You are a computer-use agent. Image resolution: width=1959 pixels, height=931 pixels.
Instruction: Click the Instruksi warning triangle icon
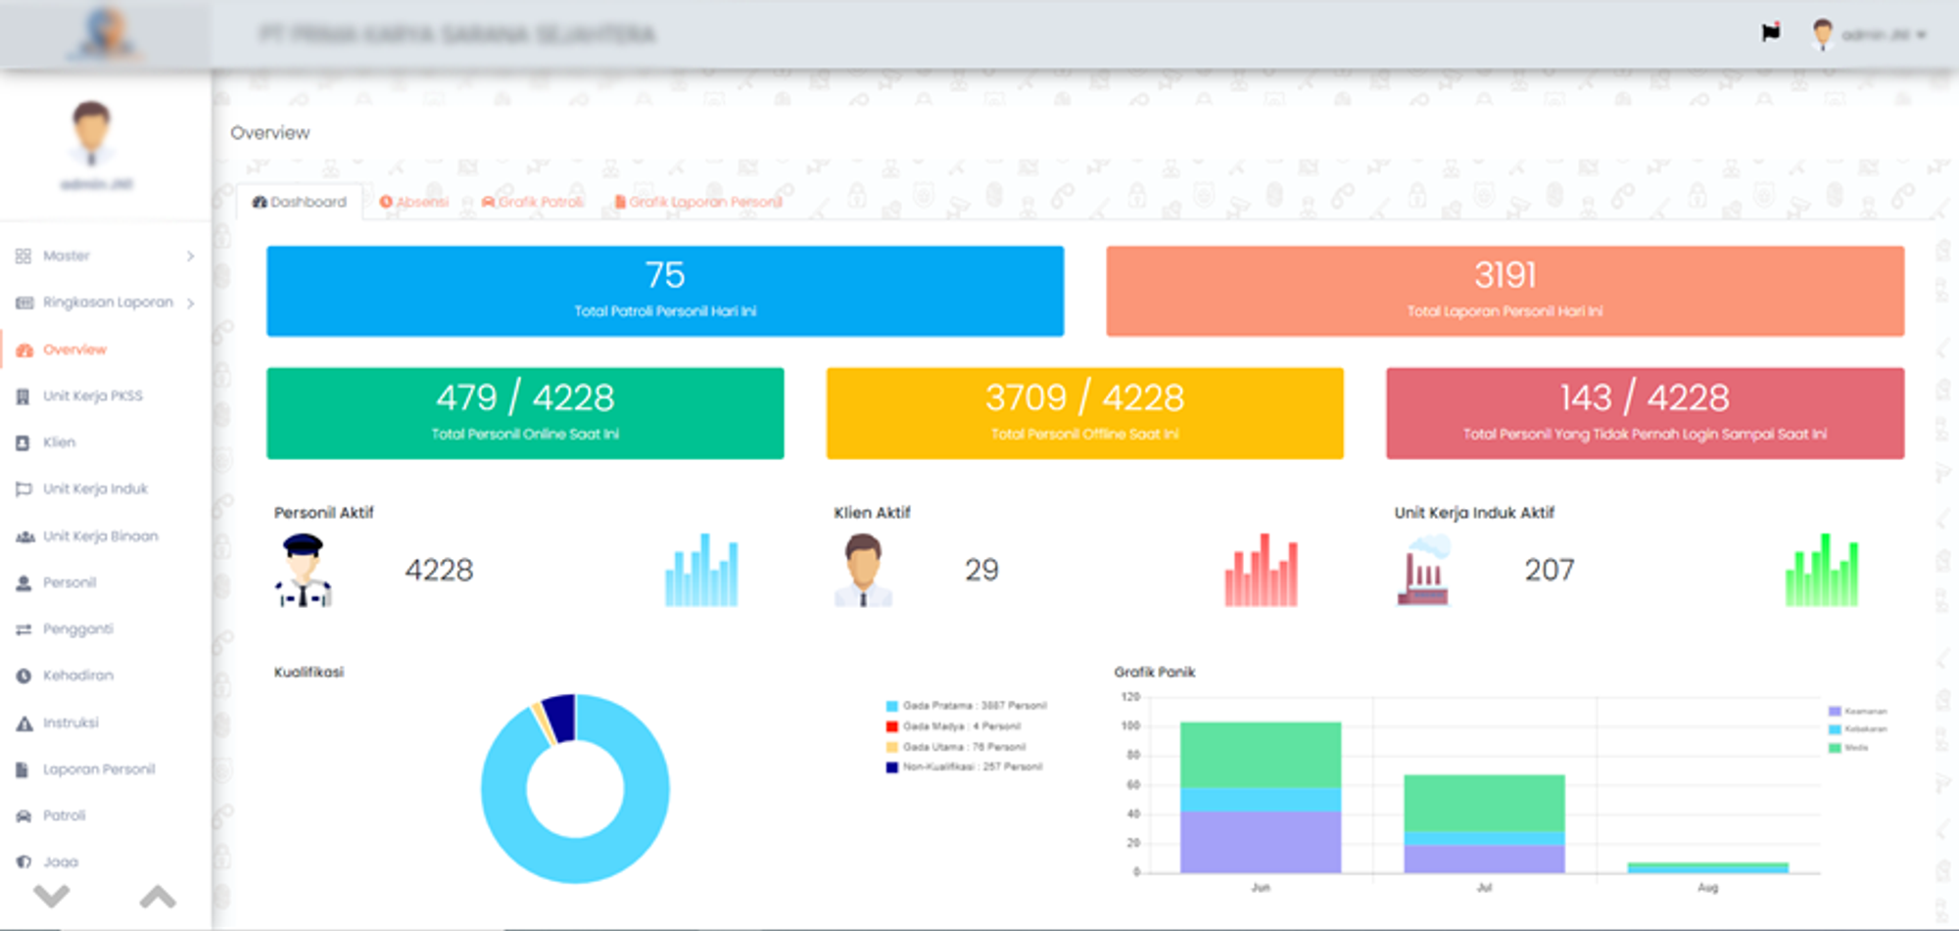point(24,723)
